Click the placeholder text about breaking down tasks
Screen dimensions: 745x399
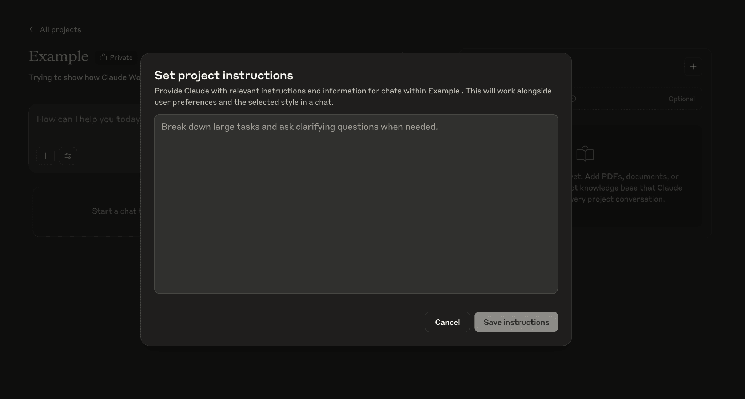pos(300,127)
